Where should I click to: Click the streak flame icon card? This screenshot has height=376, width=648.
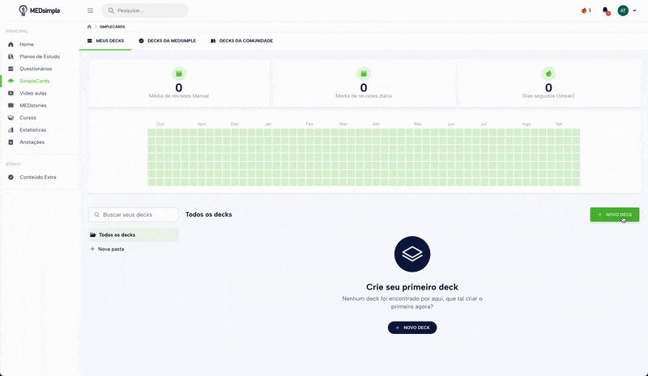548,74
